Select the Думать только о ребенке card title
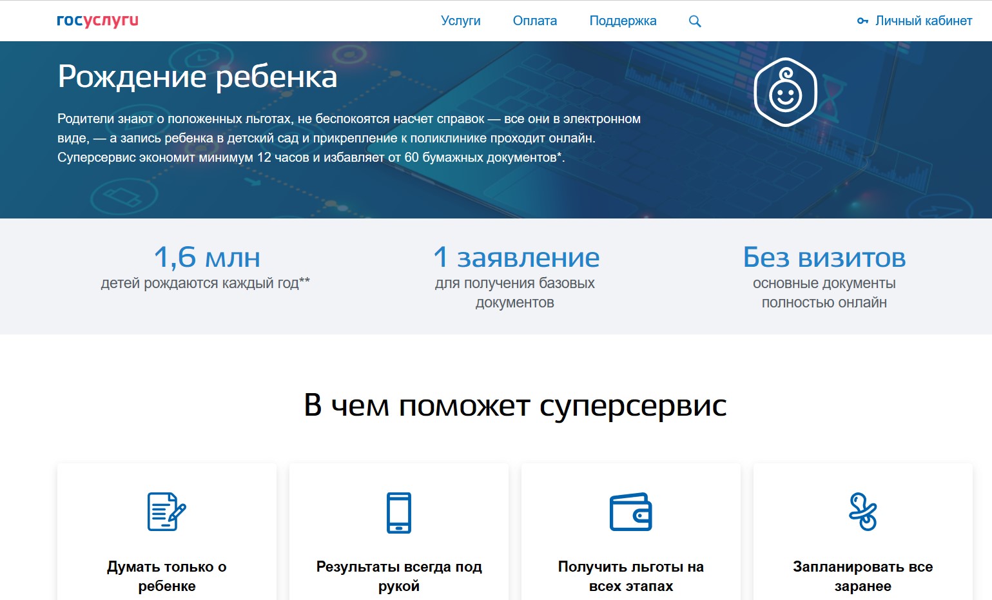992x600 pixels. point(167,576)
